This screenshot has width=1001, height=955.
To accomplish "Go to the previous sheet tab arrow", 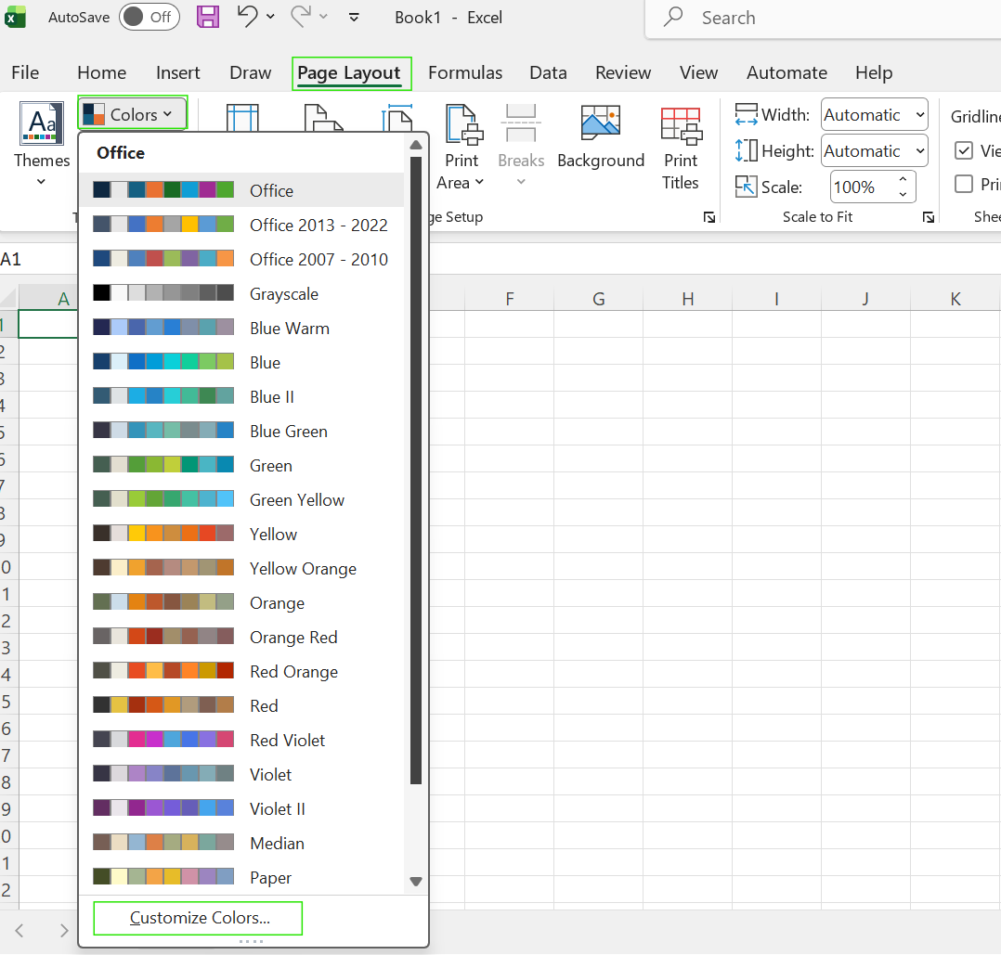I will click(19, 931).
